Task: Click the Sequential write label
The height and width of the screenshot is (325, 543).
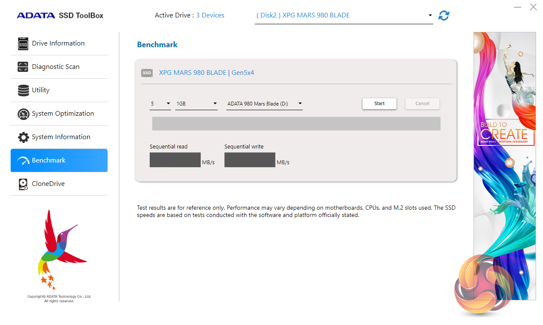Action: (x=244, y=146)
